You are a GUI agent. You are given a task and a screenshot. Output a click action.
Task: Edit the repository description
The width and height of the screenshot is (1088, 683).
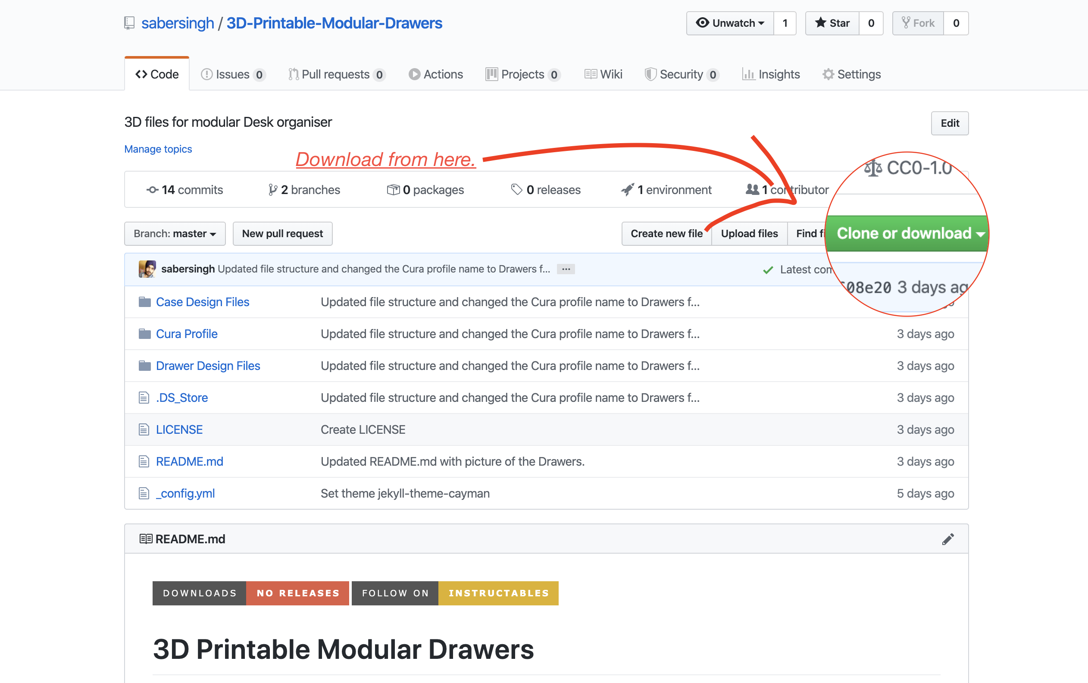949,123
